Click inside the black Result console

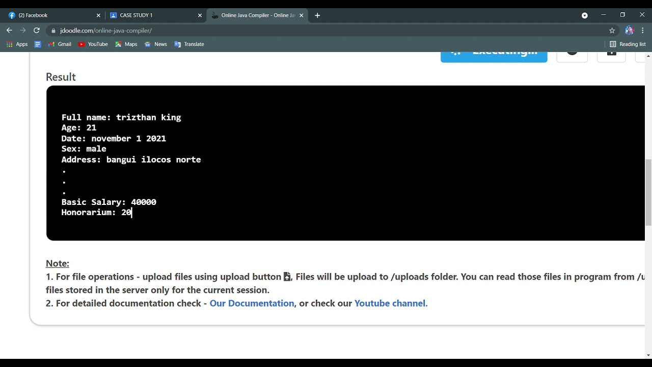pyautogui.click(x=345, y=163)
